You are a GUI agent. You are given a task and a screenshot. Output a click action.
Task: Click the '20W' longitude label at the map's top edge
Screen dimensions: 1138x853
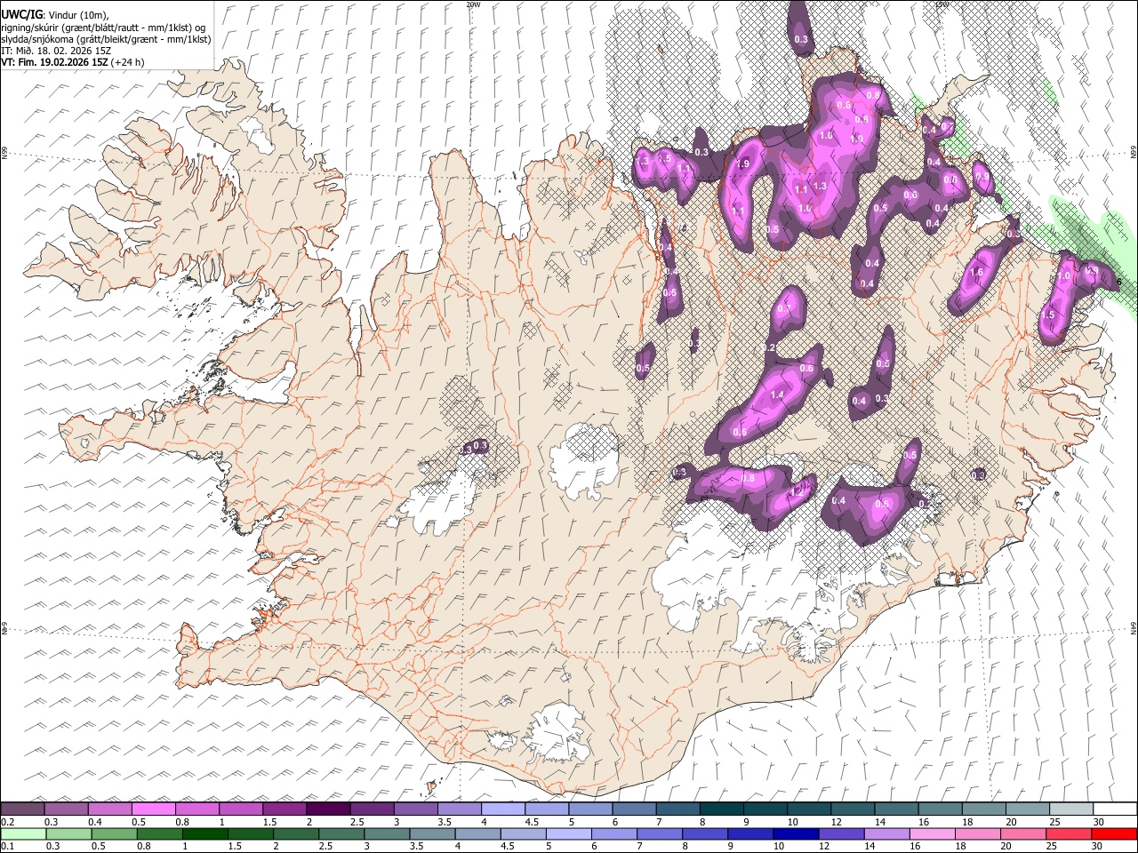(473, 4)
